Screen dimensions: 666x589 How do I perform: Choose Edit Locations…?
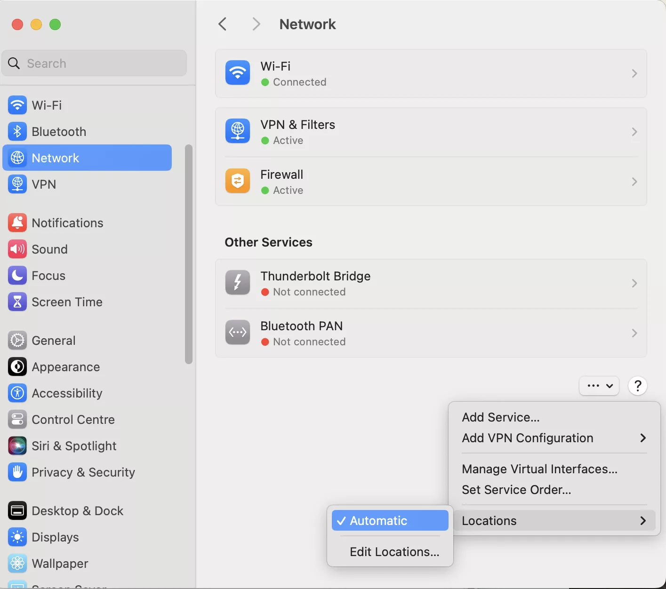[x=390, y=552]
